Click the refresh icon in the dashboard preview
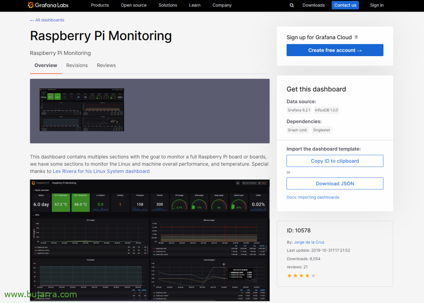Image resolution: width=424 pixels, height=303 pixels. (x=260, y=183)
